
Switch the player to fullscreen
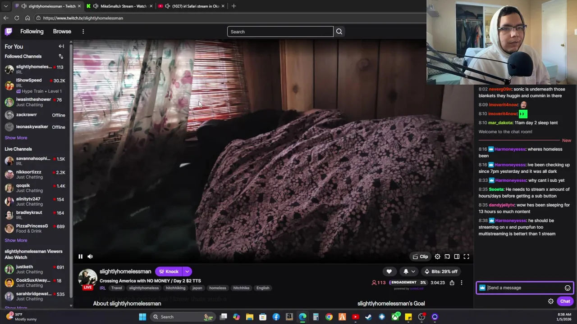(x=467, y=256)
